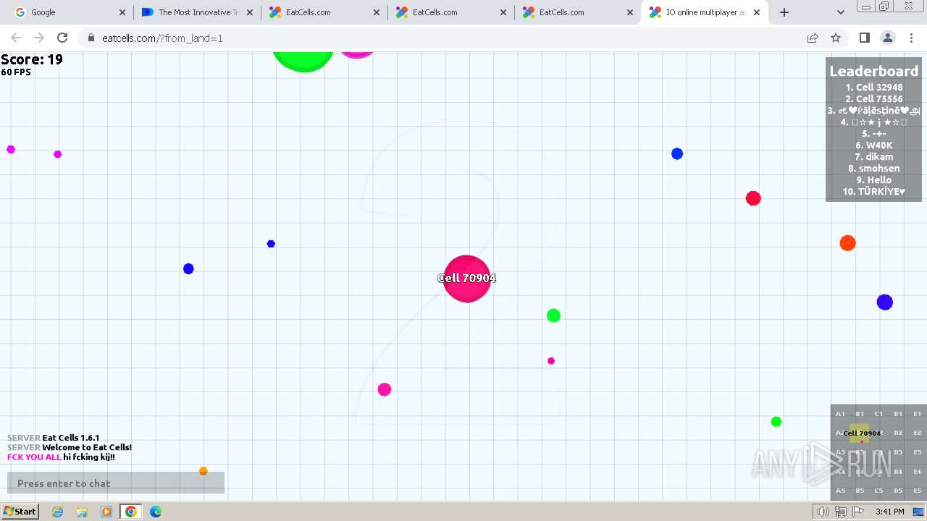Click leaderboard entry TÜRKİYE
This screenshot has height=521, width=927.
873,191
